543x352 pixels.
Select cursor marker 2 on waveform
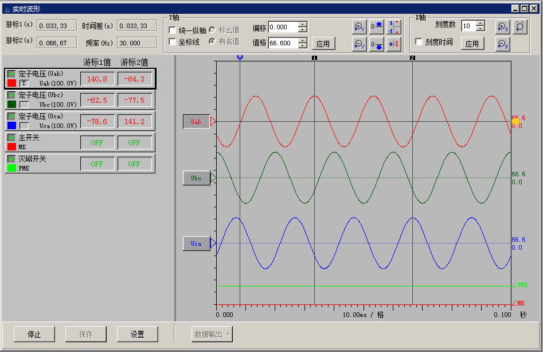tap(412, 58)
